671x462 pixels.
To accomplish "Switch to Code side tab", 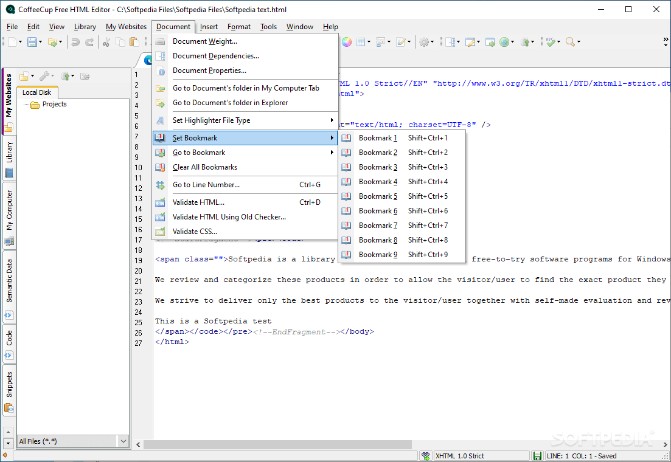I will coord(9,343).
